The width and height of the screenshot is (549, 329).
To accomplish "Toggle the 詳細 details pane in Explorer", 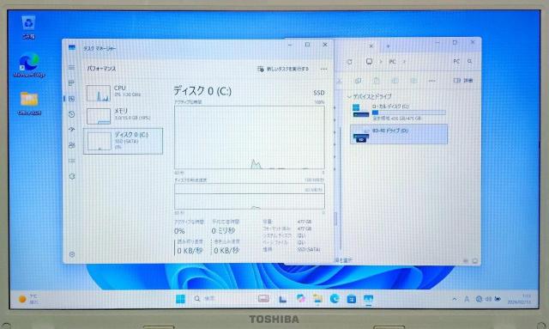I will tap(463, 81).
